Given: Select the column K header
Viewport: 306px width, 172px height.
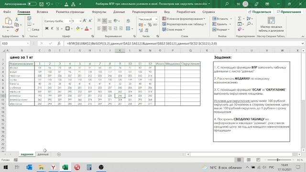Looking at the screenshot, I should coord(120,51).
